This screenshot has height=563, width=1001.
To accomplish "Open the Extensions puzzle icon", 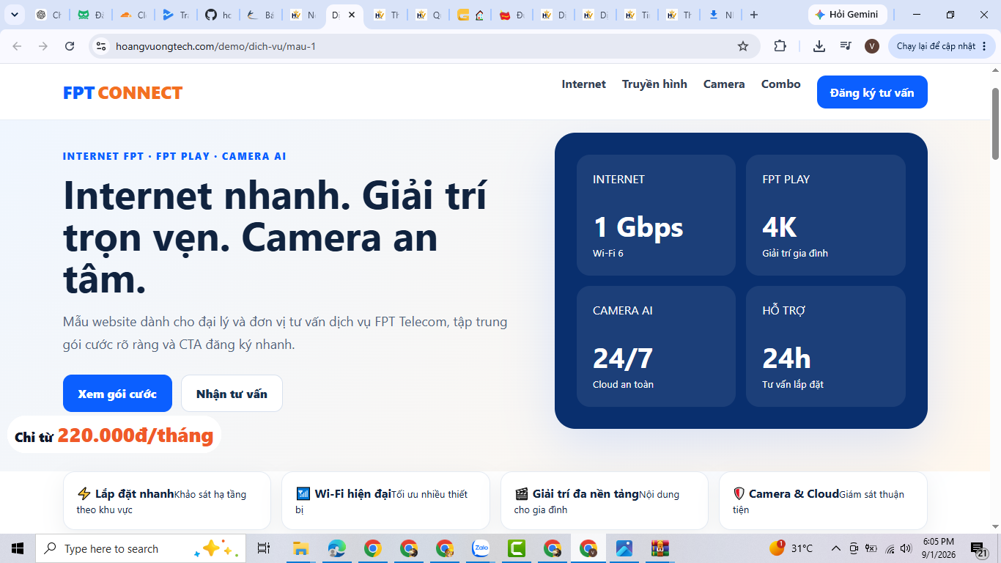I will [780, 46].
